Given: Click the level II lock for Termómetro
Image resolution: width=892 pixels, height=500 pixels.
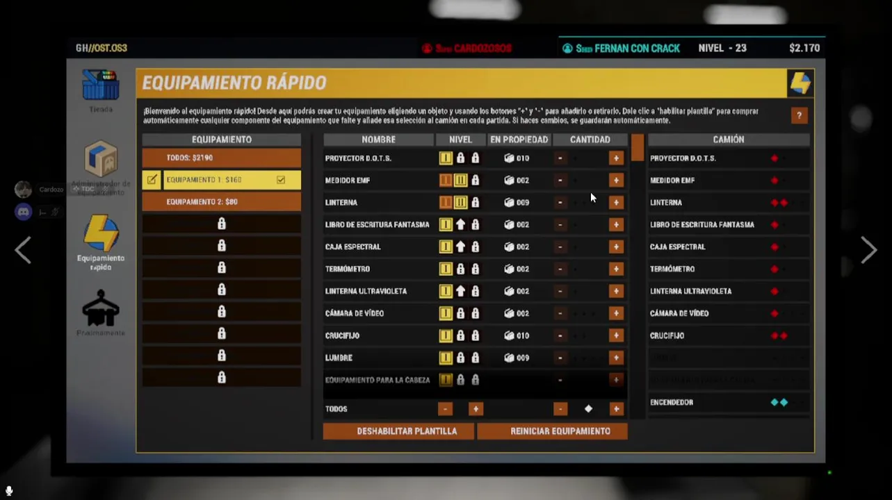Looking at the screenshot, I should click(460, 269).
